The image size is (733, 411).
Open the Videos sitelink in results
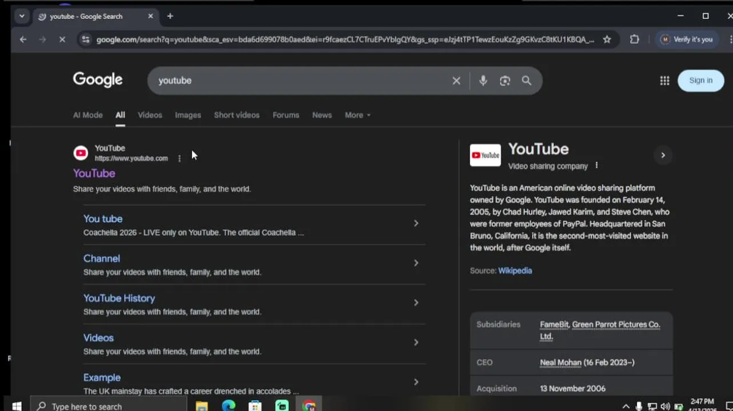[99, 338]
